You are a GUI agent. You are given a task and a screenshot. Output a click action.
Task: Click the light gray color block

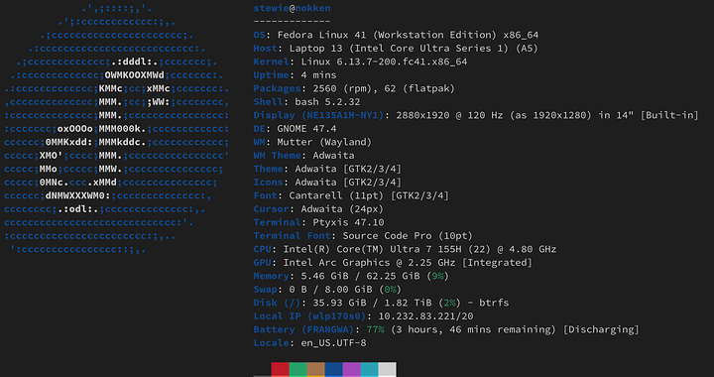(x=387, y=369)
